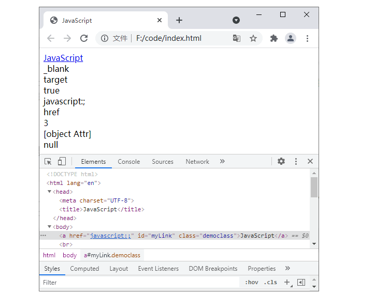The image size is (375, 295).
Task: Open the DevTools three-dot menu
Action: coord(296,161)
